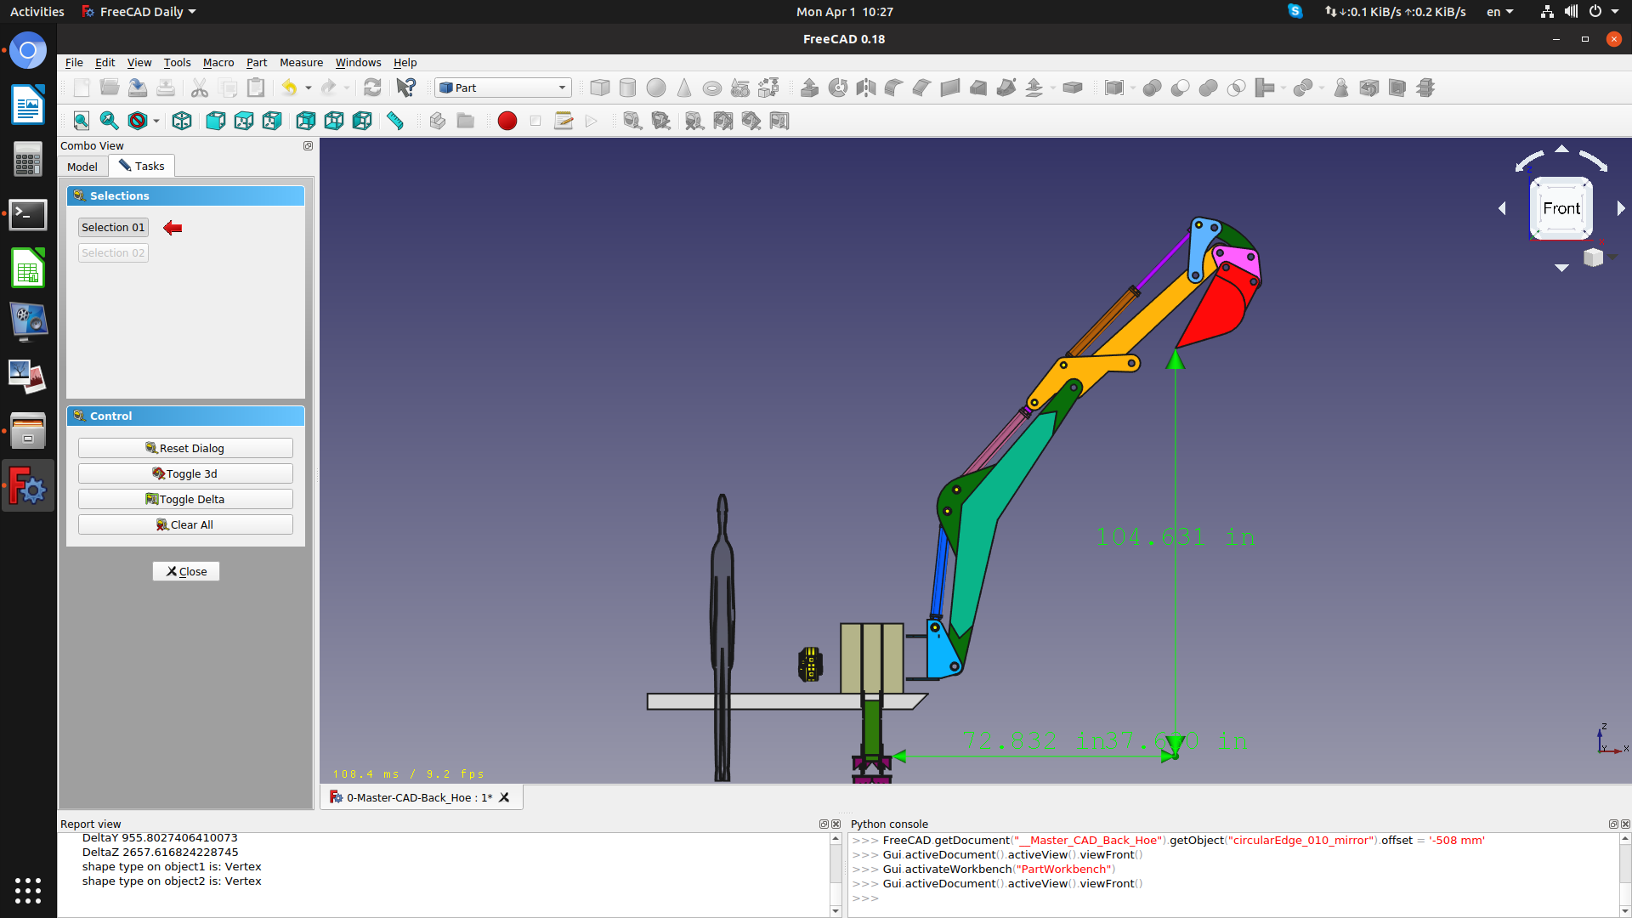Click the Front face of navigation cube
The image size is (1632, 918).
click(1561, 208)
